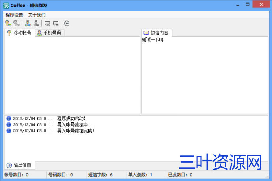Minimize the Coffee window

coord(238,5)
